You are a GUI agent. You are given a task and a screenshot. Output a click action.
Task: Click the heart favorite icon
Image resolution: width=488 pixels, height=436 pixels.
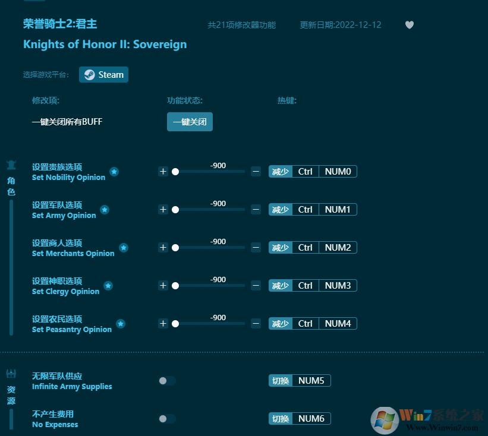pos(409,25)
